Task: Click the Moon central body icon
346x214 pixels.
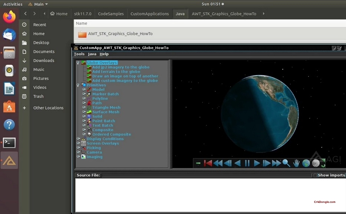Action: [316, 163]
